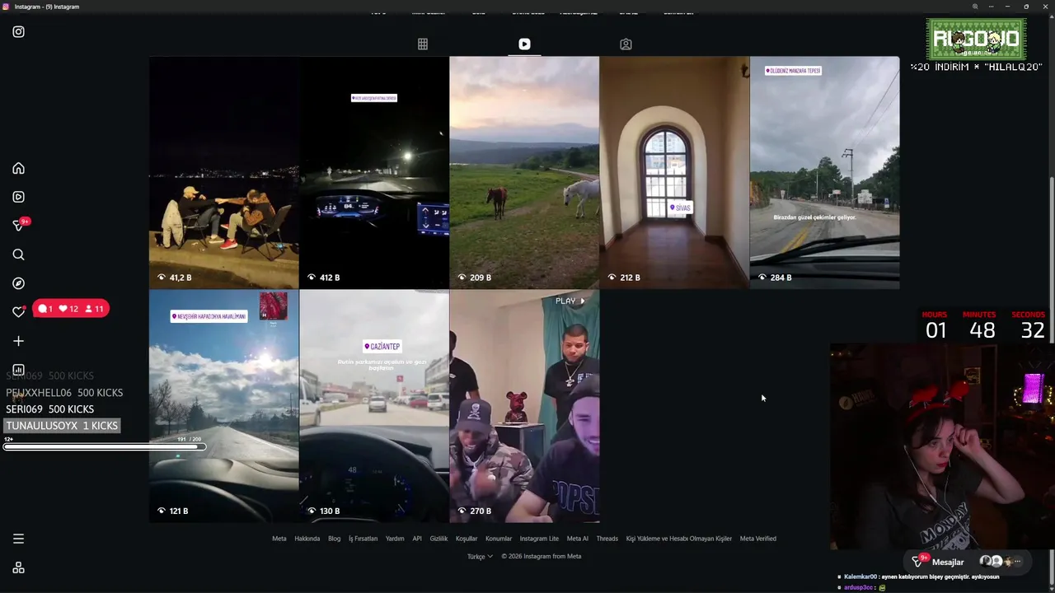Open the Gaziantep driving reel
1055x593 pixels.
[374, 406]
